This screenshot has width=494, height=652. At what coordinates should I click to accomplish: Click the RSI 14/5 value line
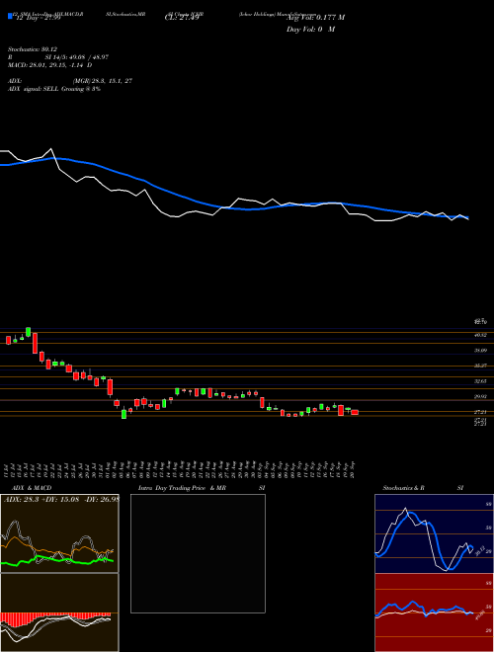coord(58,57)
